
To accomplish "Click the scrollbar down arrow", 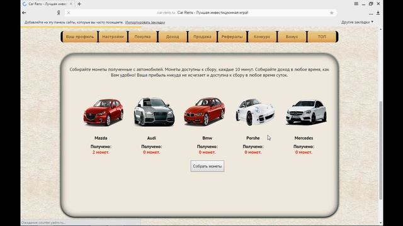I will 380,223.
